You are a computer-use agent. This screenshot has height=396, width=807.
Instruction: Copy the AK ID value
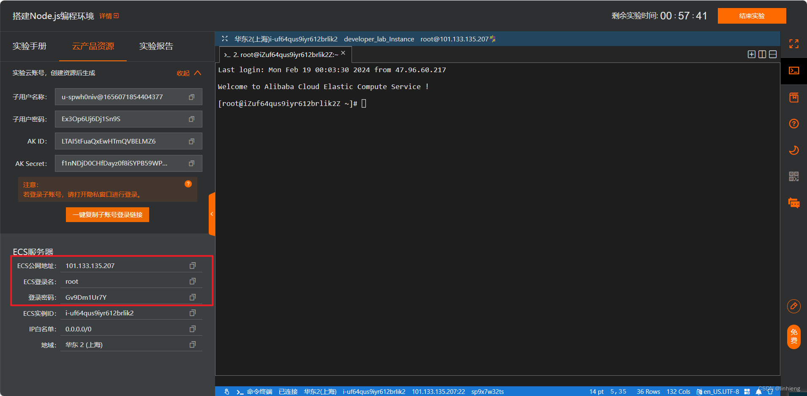pos(191,141)
